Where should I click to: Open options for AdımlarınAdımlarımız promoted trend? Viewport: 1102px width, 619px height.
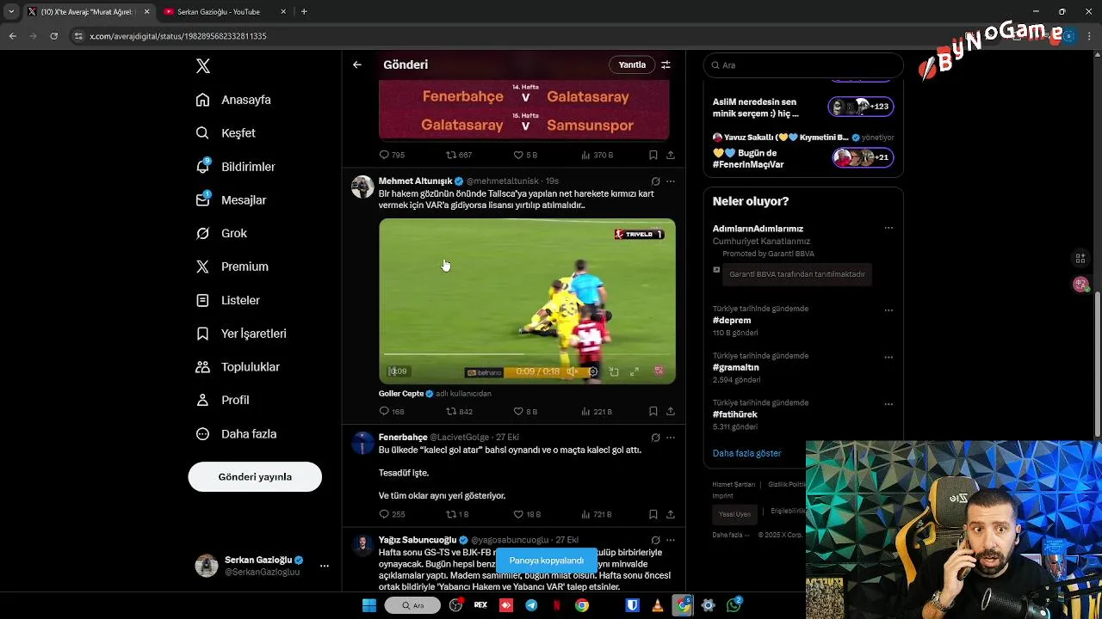[x=888, y=229]
